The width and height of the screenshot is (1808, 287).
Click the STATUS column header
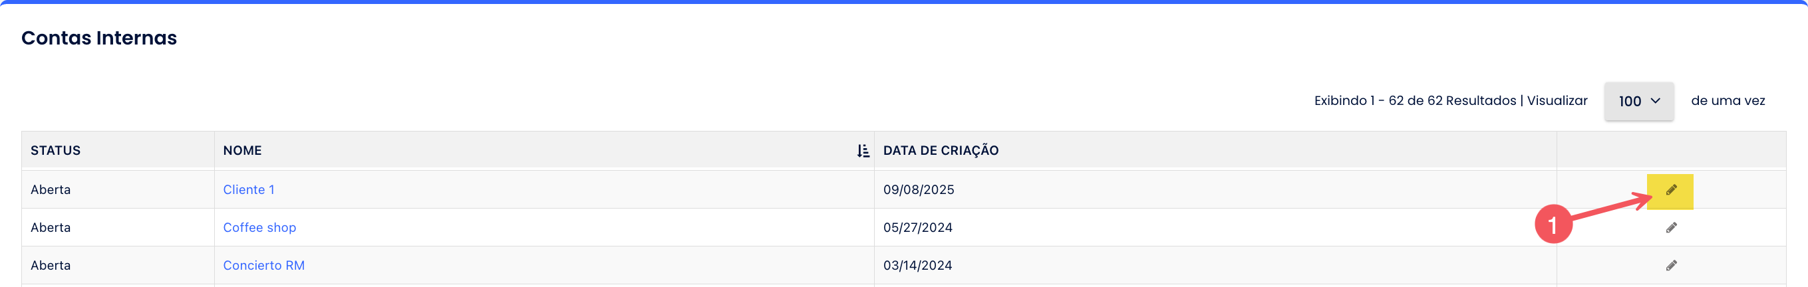coord(55,151)
